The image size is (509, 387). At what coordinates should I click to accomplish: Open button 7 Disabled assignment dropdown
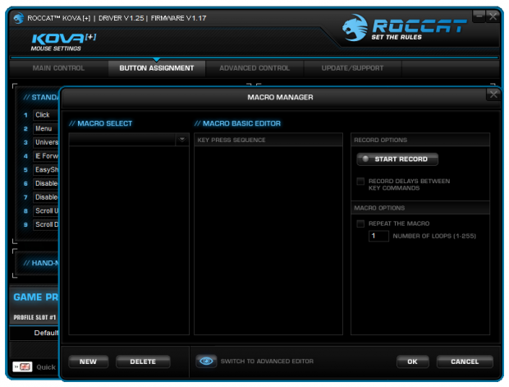point(46,197)
